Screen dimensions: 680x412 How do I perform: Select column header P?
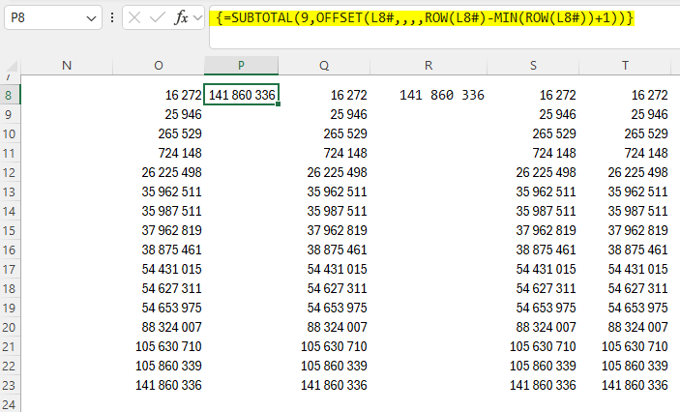click(241, 65)
